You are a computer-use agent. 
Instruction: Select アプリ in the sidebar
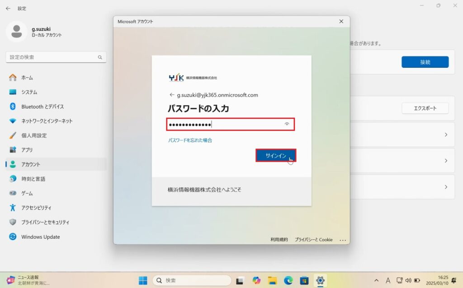[56, 150]
